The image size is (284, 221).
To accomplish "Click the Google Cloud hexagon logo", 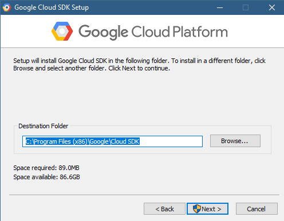I will 62,31.
